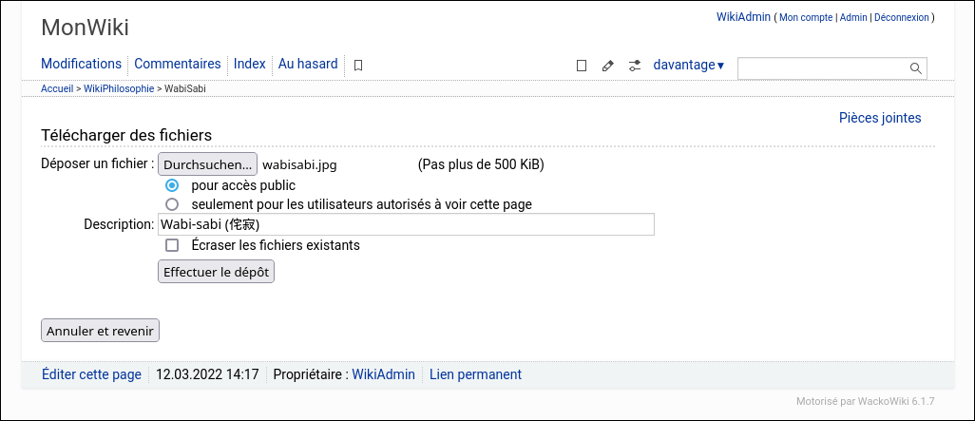The width and height of the screenshot is (975, 421).
Task: Click the bookmark icon next to Au hasard
Action: click(358, 66)
